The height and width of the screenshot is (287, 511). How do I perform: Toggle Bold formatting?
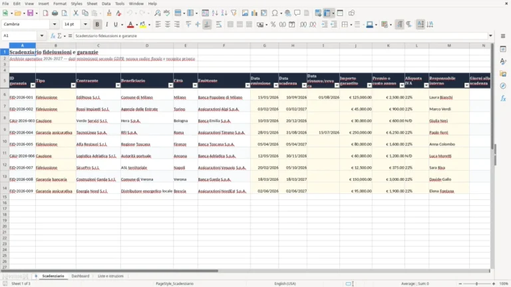tap(97, 25)
